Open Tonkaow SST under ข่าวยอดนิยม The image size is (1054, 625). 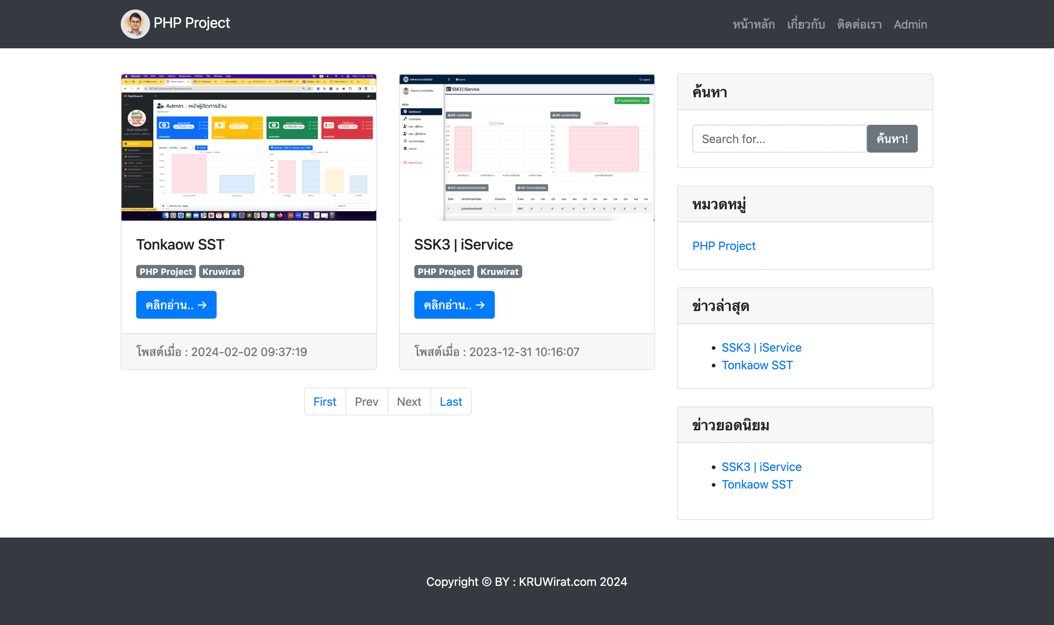757,484
